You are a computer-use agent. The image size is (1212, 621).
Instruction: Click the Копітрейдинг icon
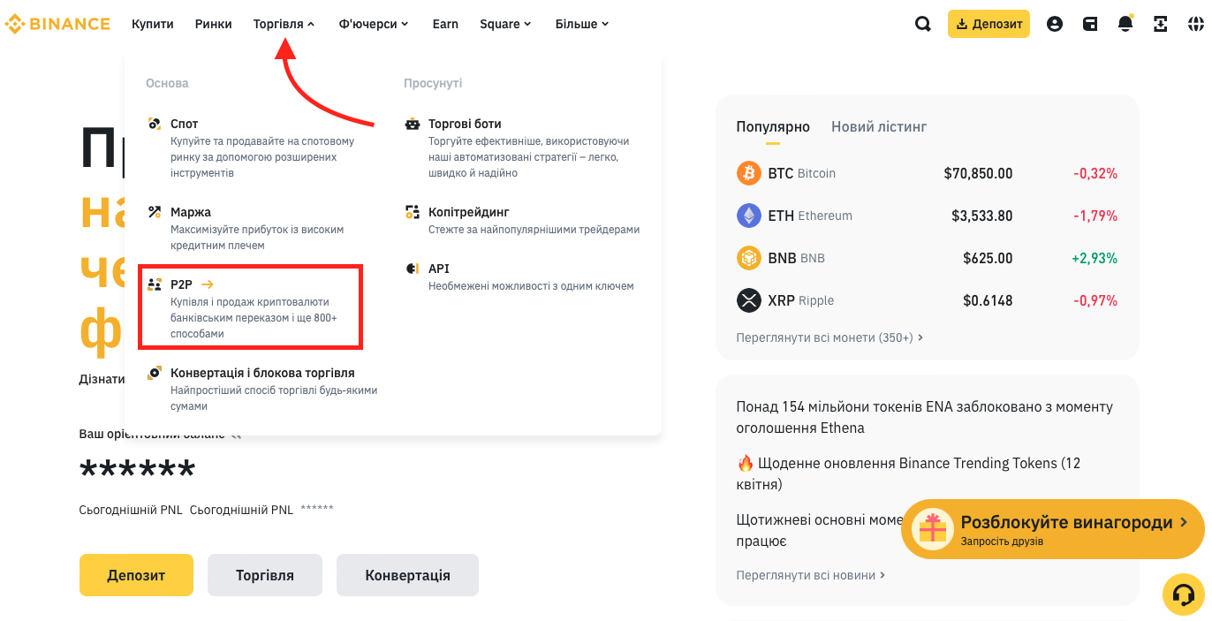[x=413, y=212]
